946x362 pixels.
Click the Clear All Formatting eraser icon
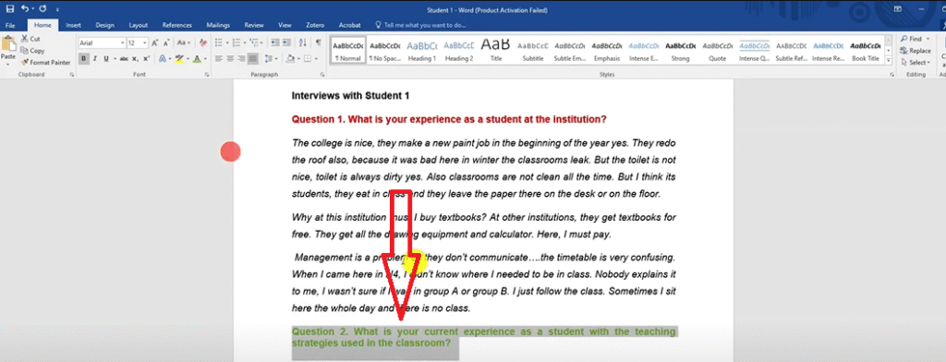coord(203,42)
